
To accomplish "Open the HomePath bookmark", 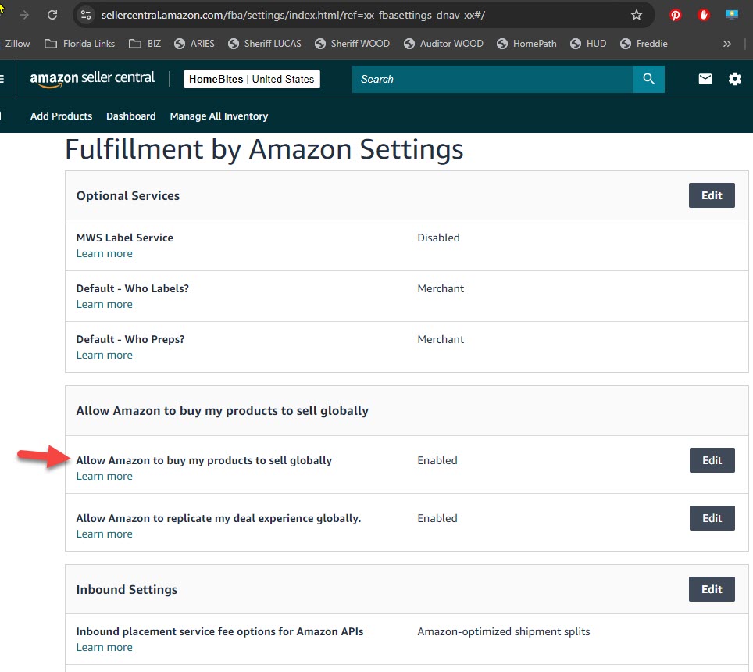I will click(526, 44).
